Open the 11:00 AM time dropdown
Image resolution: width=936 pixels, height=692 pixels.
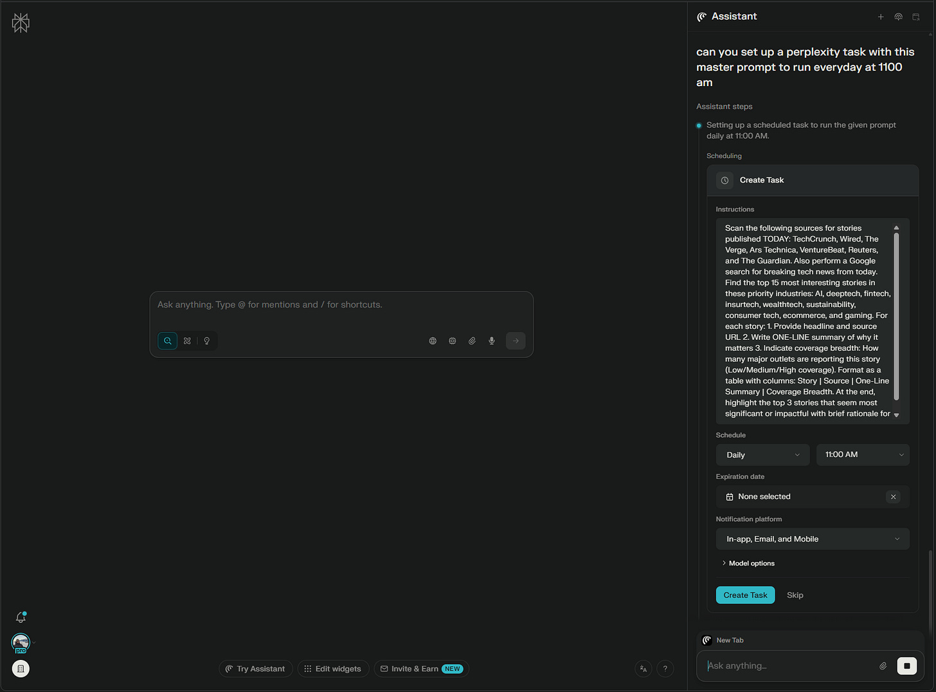pos(863,455)
